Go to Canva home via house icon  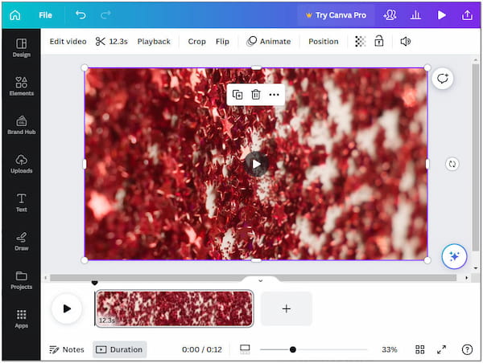[x=14, y=15]
